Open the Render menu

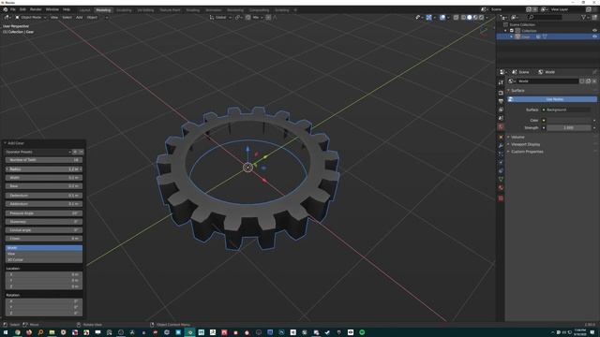[x=36, y=9]
